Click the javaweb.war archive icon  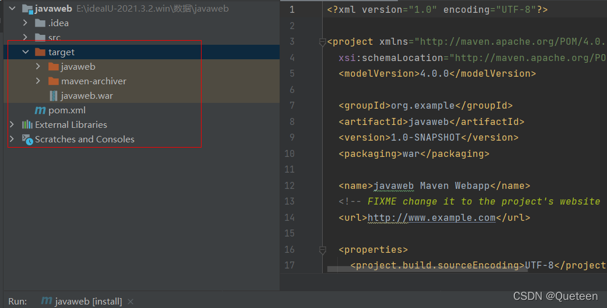tap(54, 96)
